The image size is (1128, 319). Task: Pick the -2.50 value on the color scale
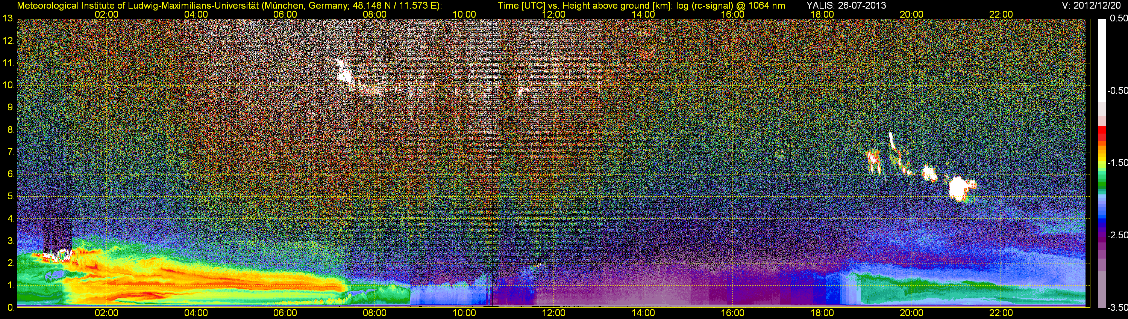1117,235
